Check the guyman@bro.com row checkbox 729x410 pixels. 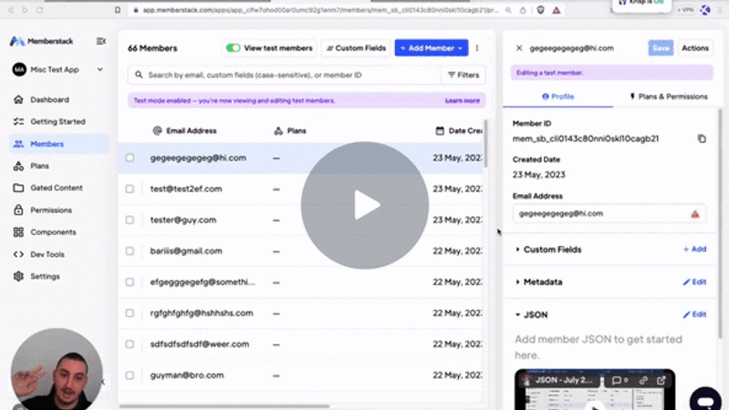130,375
